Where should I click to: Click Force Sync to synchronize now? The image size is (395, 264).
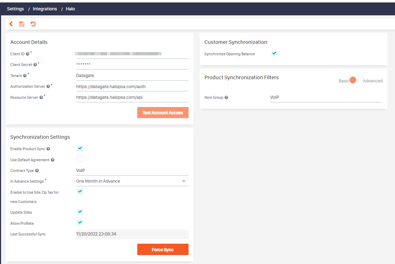pyautogui.click(x=163, y=249)
